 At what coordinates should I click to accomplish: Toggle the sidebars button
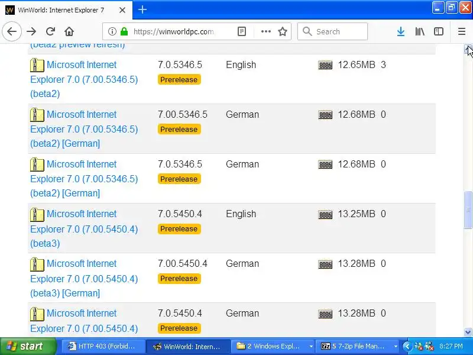click(x=438, y=31)
